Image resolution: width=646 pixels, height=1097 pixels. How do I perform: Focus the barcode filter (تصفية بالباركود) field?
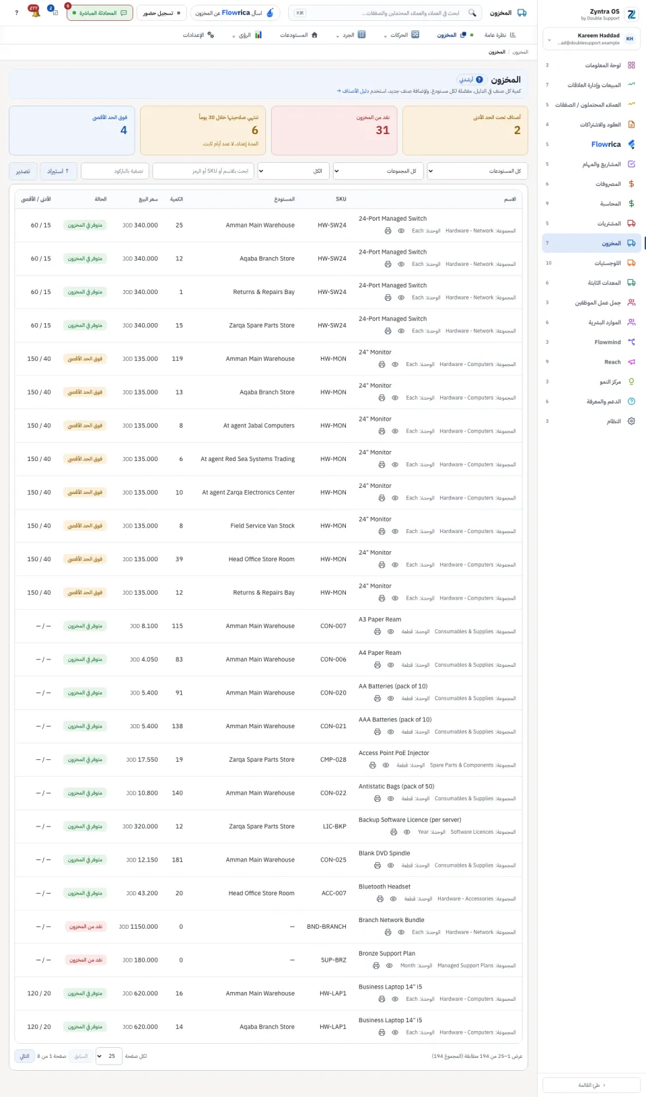point(115,171)
